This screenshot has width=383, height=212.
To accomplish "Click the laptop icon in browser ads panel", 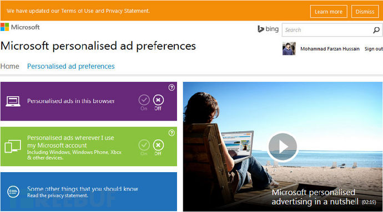I will pyautogui.click(x=13, y=101).
